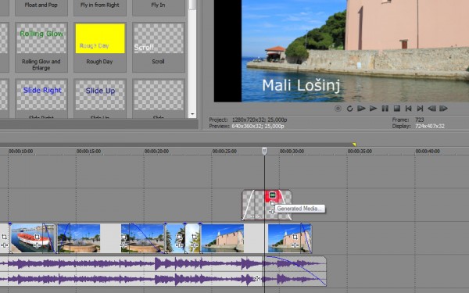Open Pan/Crop on second palm tree clip
The image size is (469, 293).
coord(194,237)
